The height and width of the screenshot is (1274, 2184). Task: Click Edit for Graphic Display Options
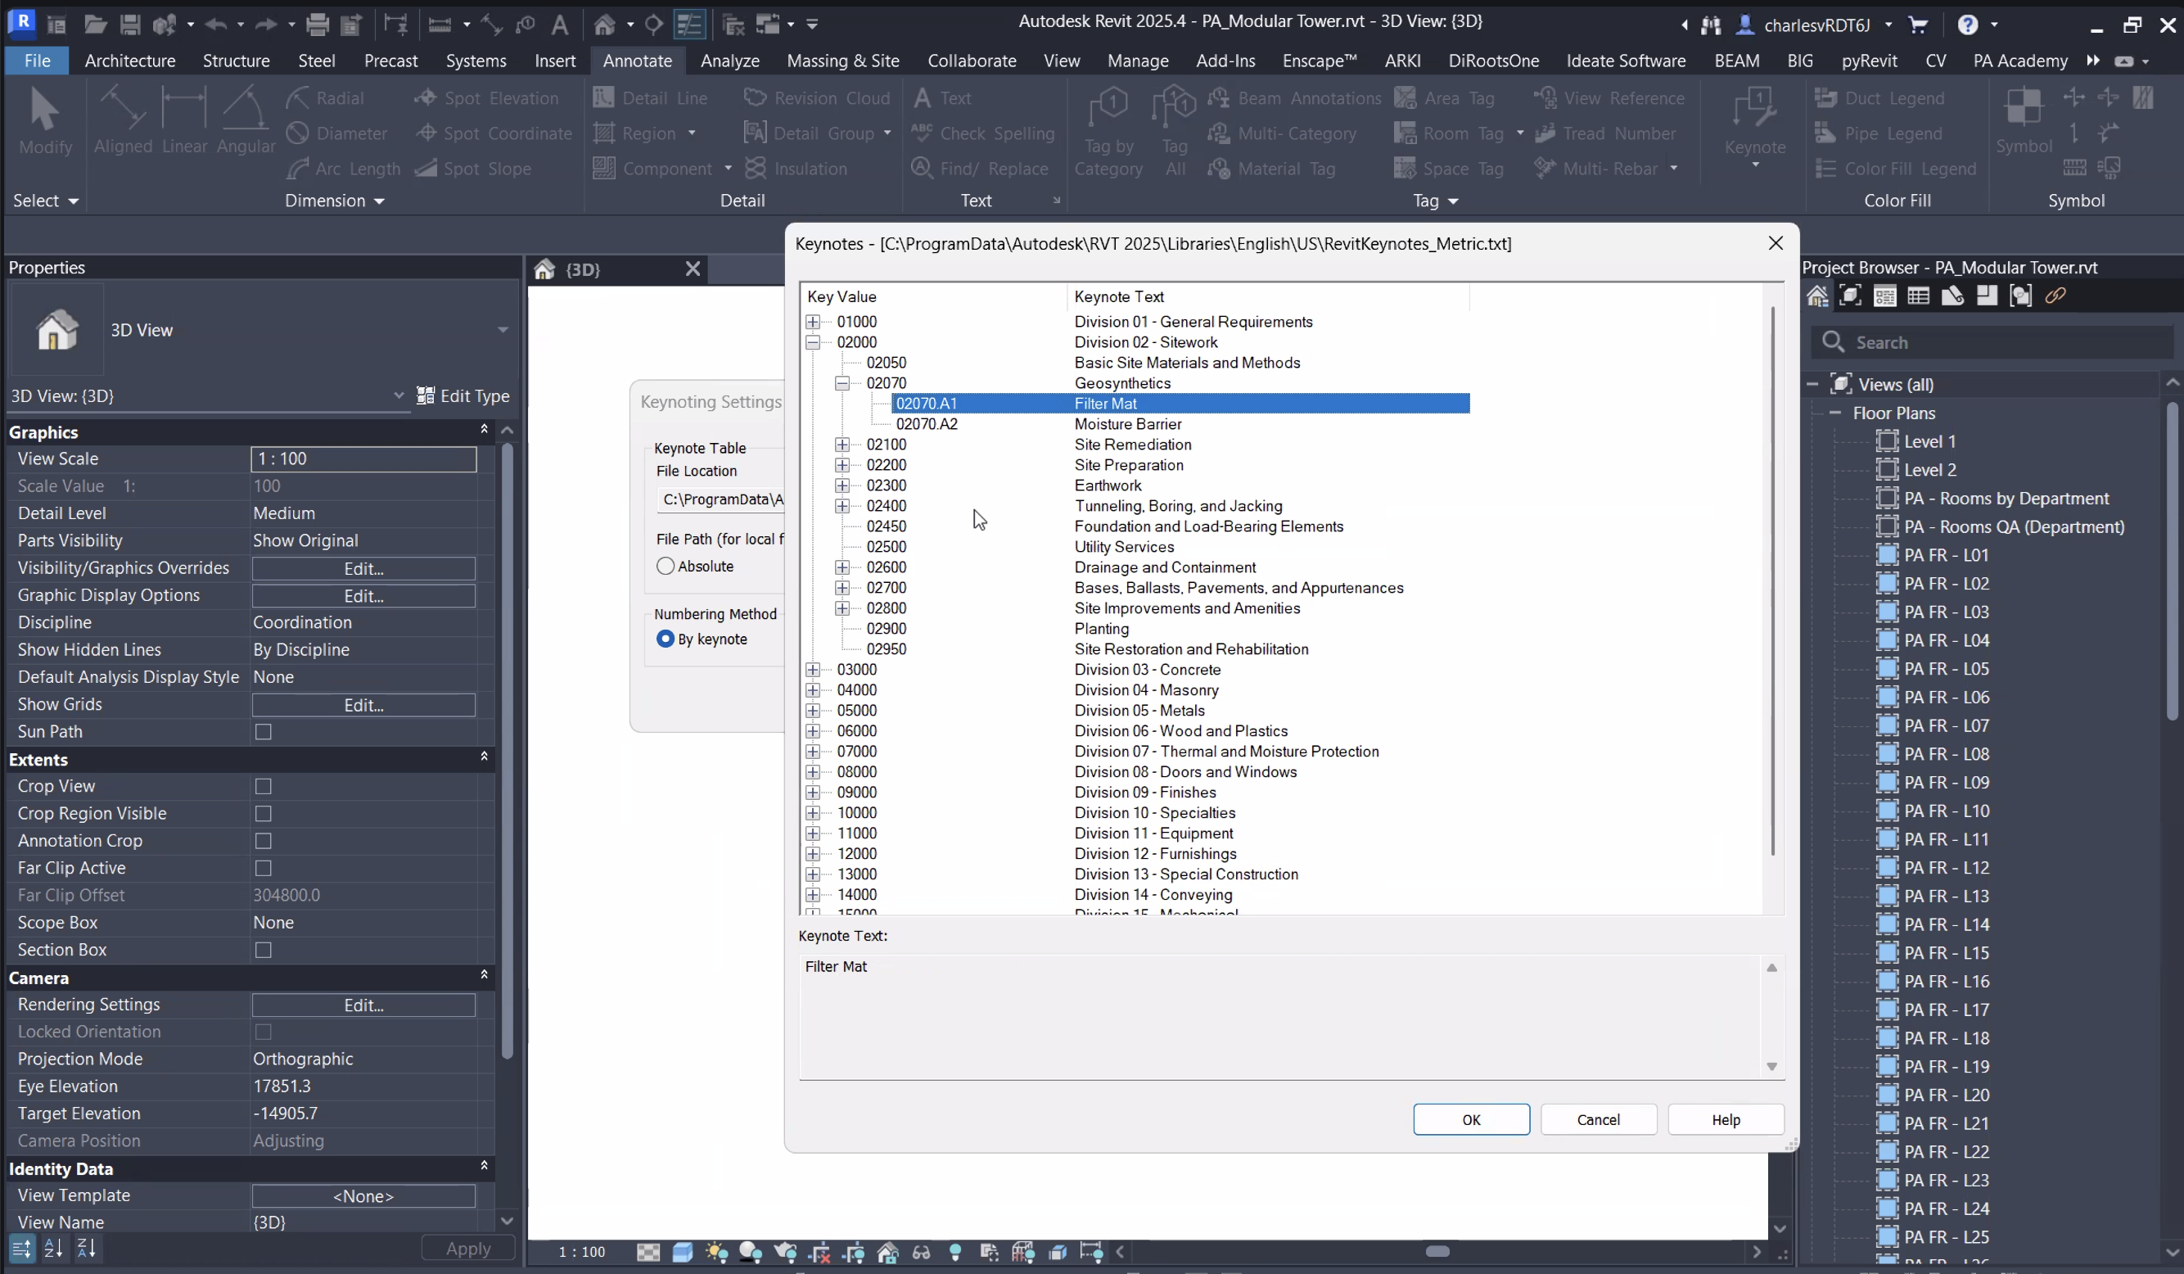[364, 596]
